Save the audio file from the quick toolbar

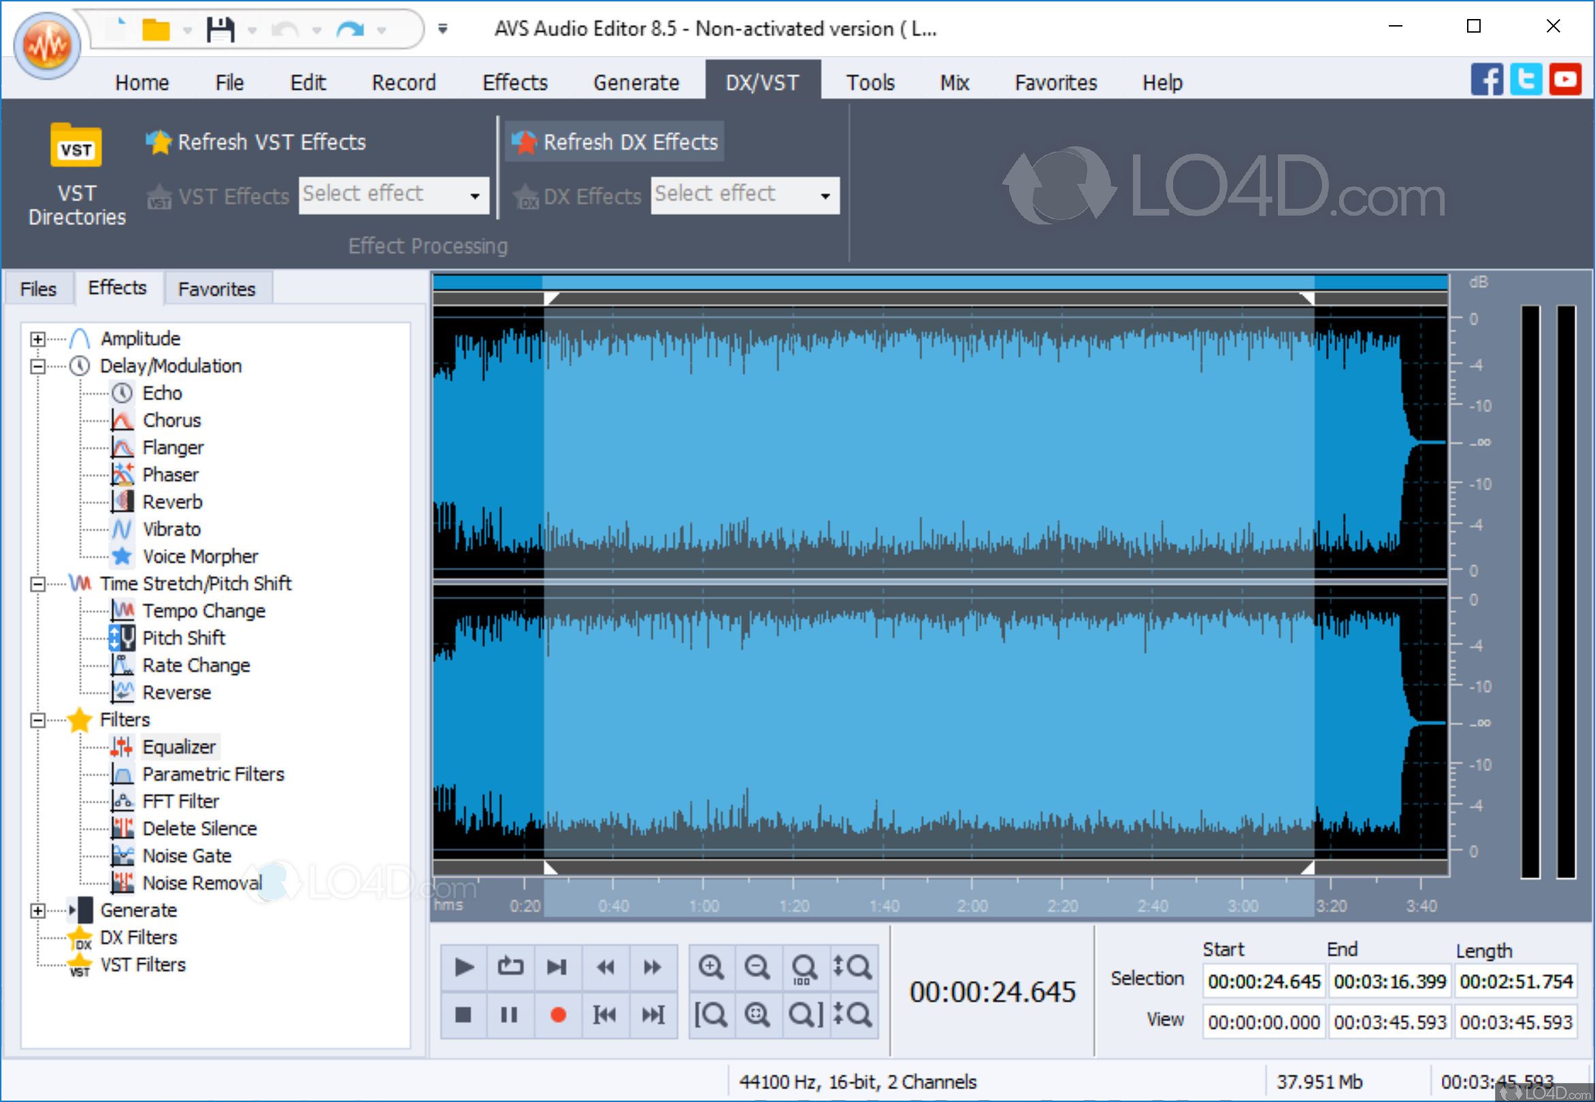point(221,29)
